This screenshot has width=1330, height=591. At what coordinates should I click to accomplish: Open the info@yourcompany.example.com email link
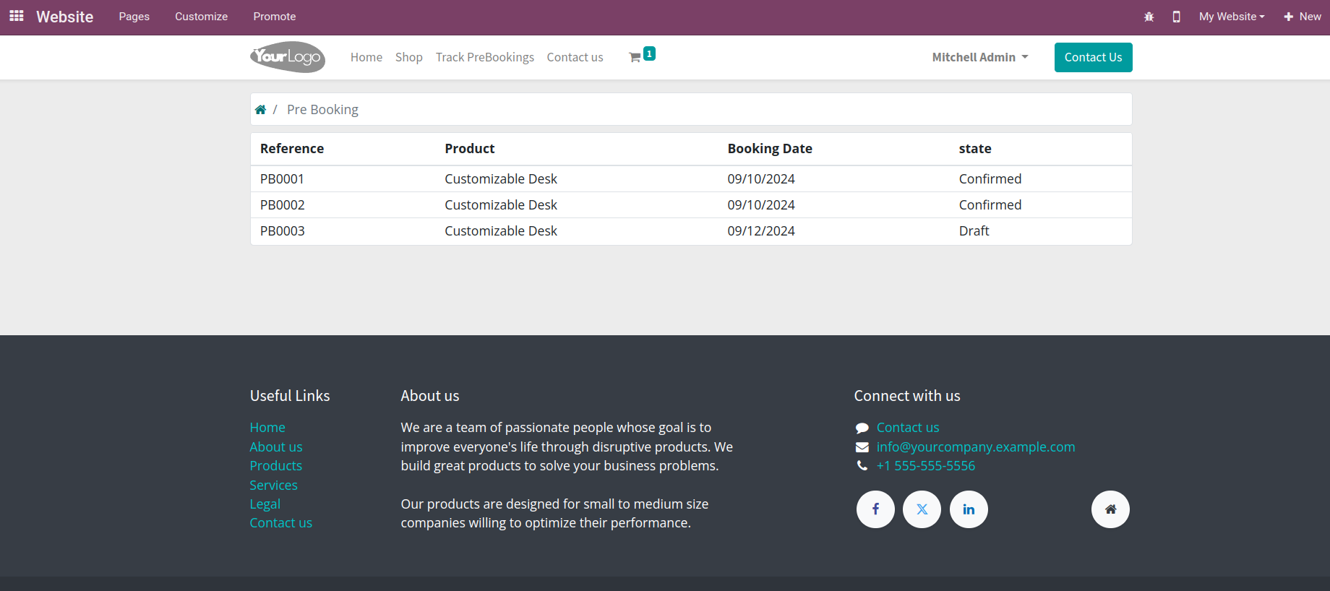coord(976,447)
